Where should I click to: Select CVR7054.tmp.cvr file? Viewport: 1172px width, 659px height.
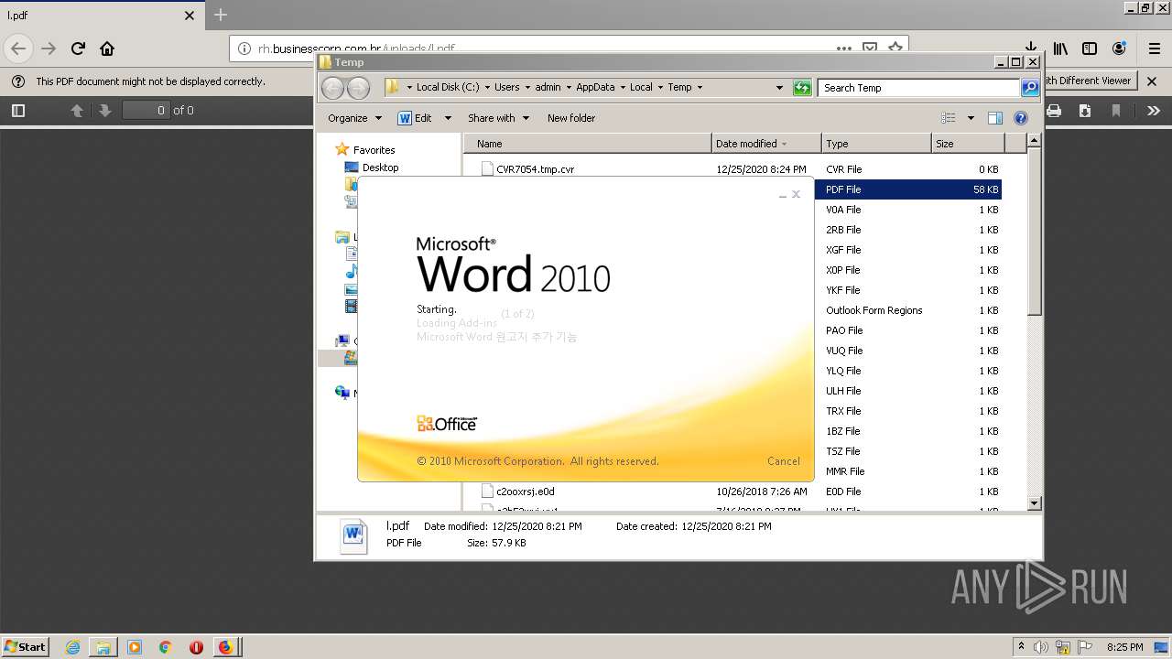[x=535, y=169]
